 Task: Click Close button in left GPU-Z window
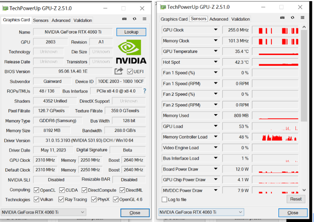pos(135,213)
